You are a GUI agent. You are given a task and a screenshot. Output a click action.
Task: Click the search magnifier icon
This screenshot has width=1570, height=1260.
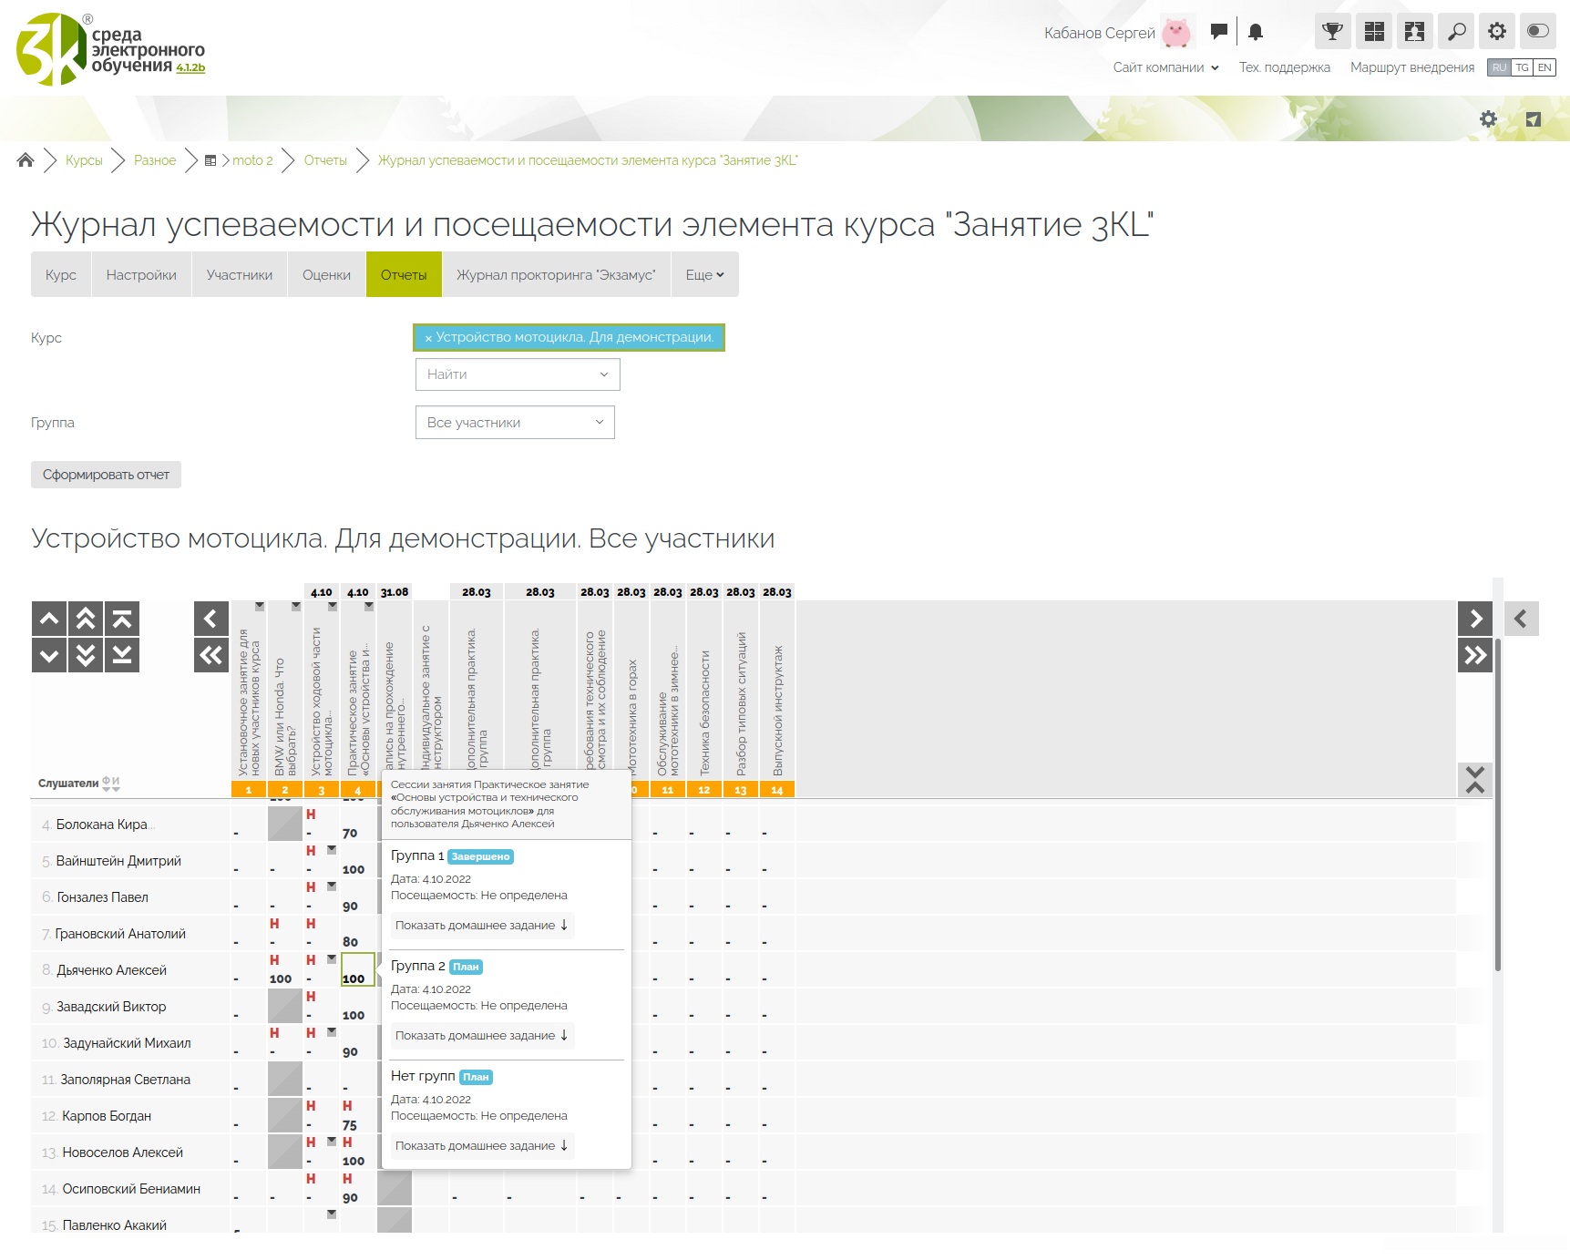[1456, 32]
